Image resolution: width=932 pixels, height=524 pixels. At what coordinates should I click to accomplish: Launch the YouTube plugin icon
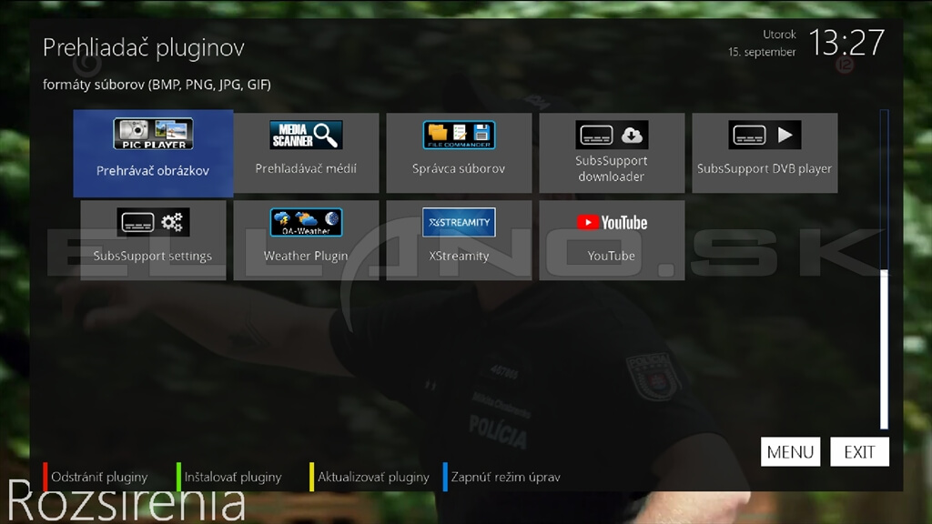tap(612, 222)
